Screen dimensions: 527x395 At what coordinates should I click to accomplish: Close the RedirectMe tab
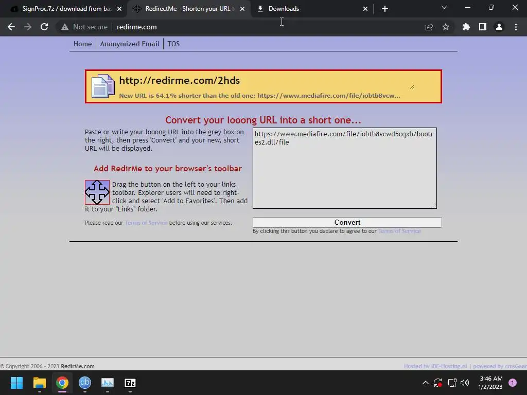click(242, 9)
